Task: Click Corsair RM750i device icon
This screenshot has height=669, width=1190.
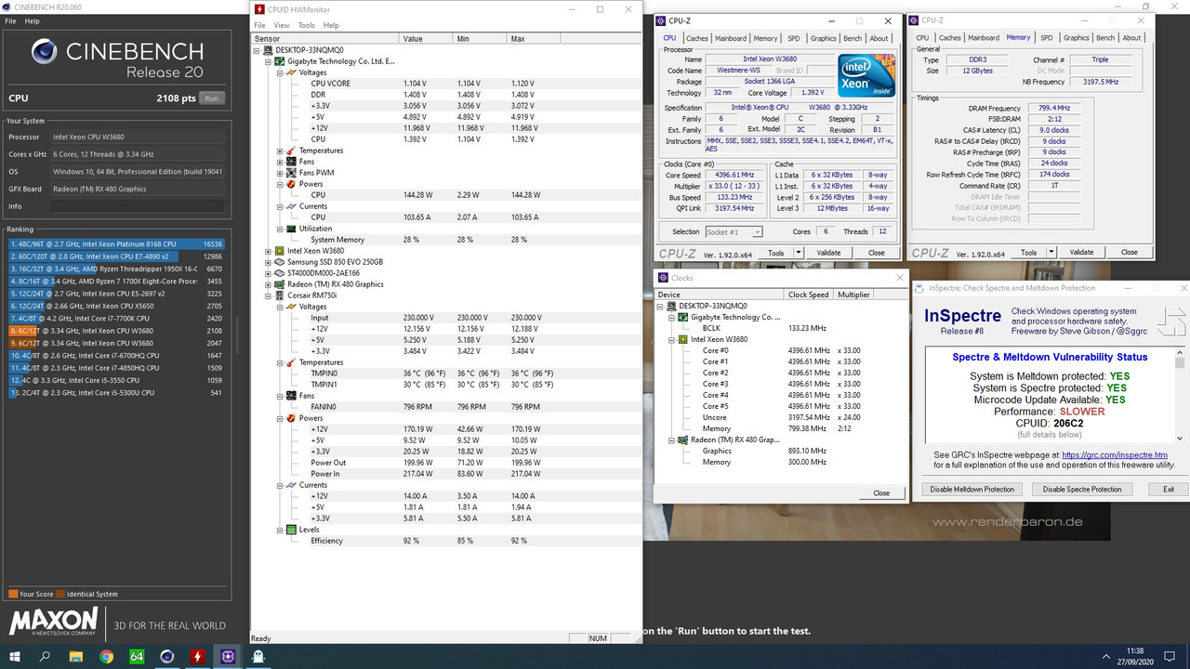Action: 280,295
